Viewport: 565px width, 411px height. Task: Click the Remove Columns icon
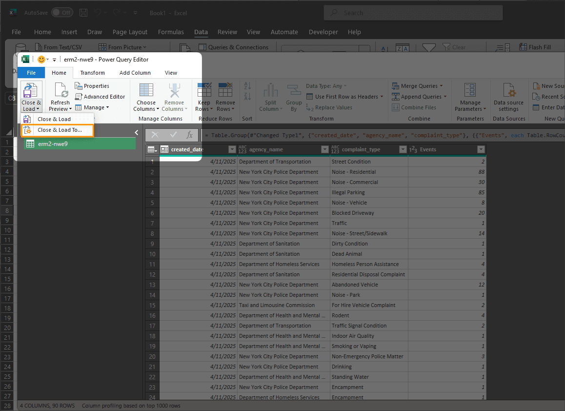(x=174, y=90)
